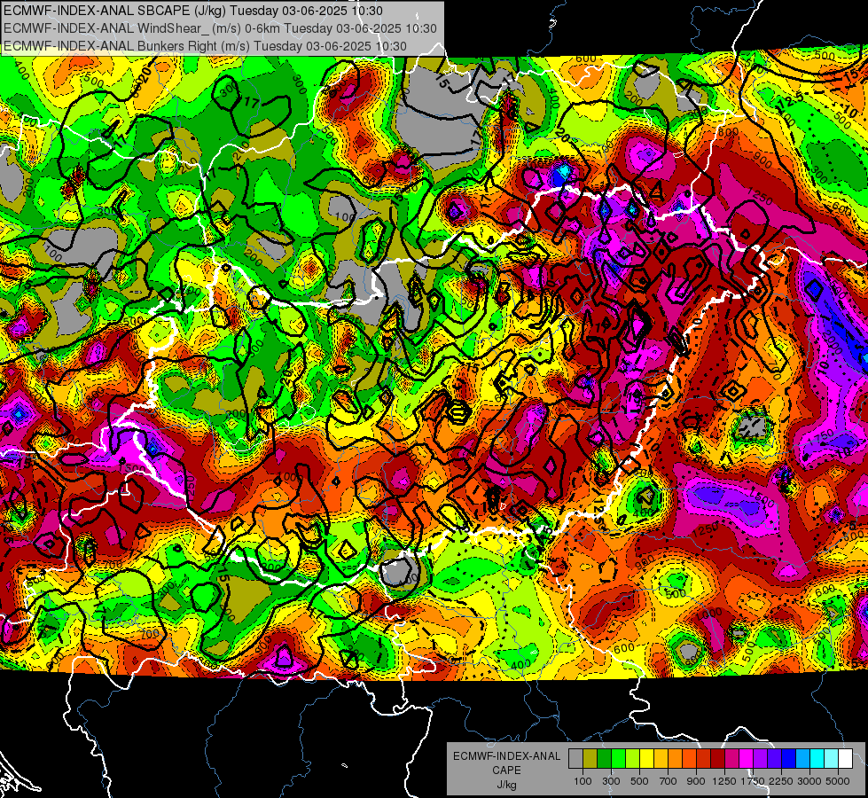Click the legend tick value 3000
Screen dimensions: 868x798
coord(809,781)
